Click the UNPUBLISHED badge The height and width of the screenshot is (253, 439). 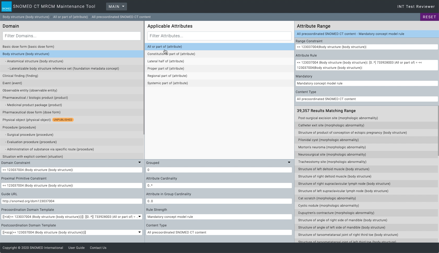point(63,120)
